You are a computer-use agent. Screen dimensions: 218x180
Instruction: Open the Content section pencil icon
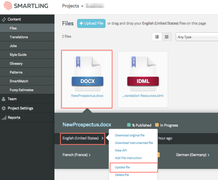[x=4, y=19]
